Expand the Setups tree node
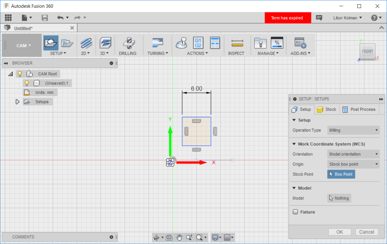 pyautogui.click(x=18, y=102)
